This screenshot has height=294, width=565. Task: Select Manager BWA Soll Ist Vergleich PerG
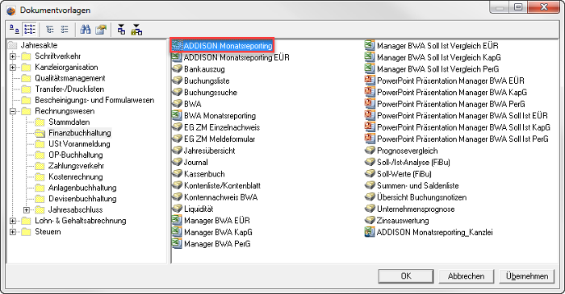tap(437, 68)
